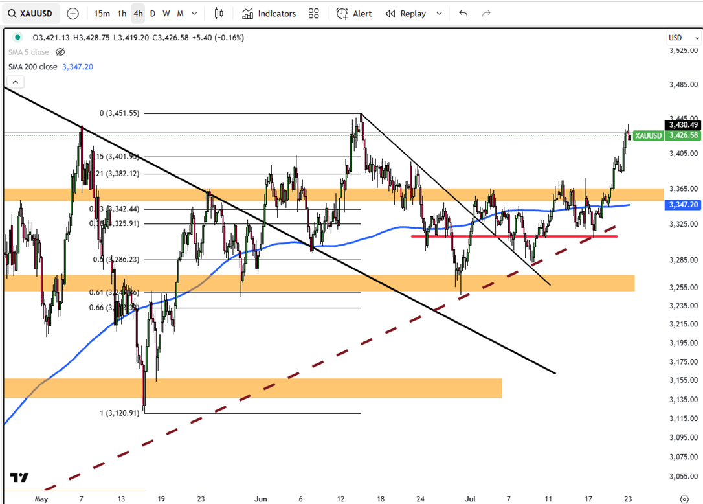The image size is (703, 504).
Task: Open the indicator templates grid icon
Action: pos(314,14)
